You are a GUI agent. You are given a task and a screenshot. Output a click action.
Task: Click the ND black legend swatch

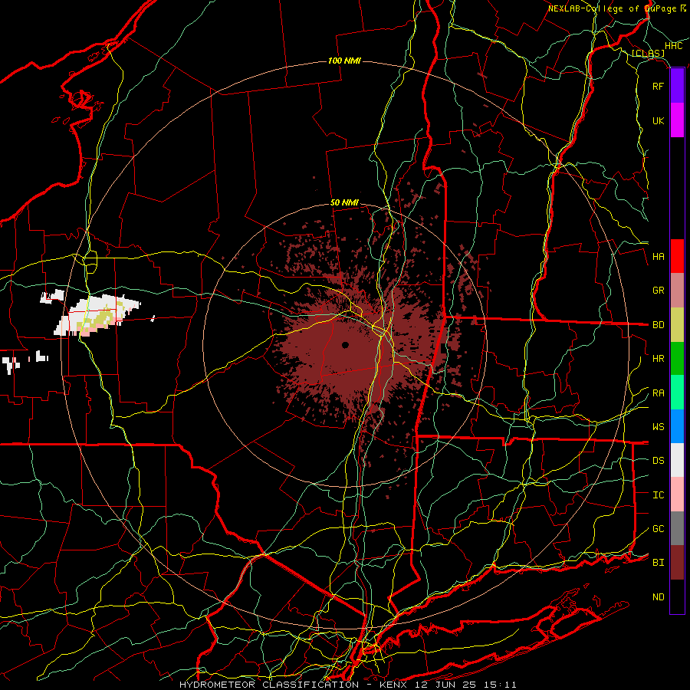click(677, 596)
